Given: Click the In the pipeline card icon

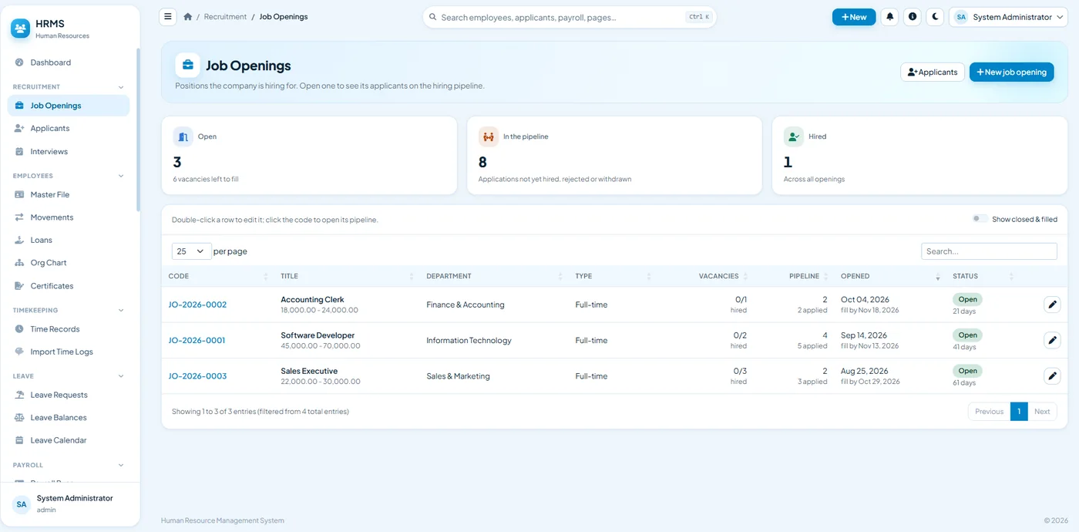Looking at the screenshot, I should click(489, 136).
